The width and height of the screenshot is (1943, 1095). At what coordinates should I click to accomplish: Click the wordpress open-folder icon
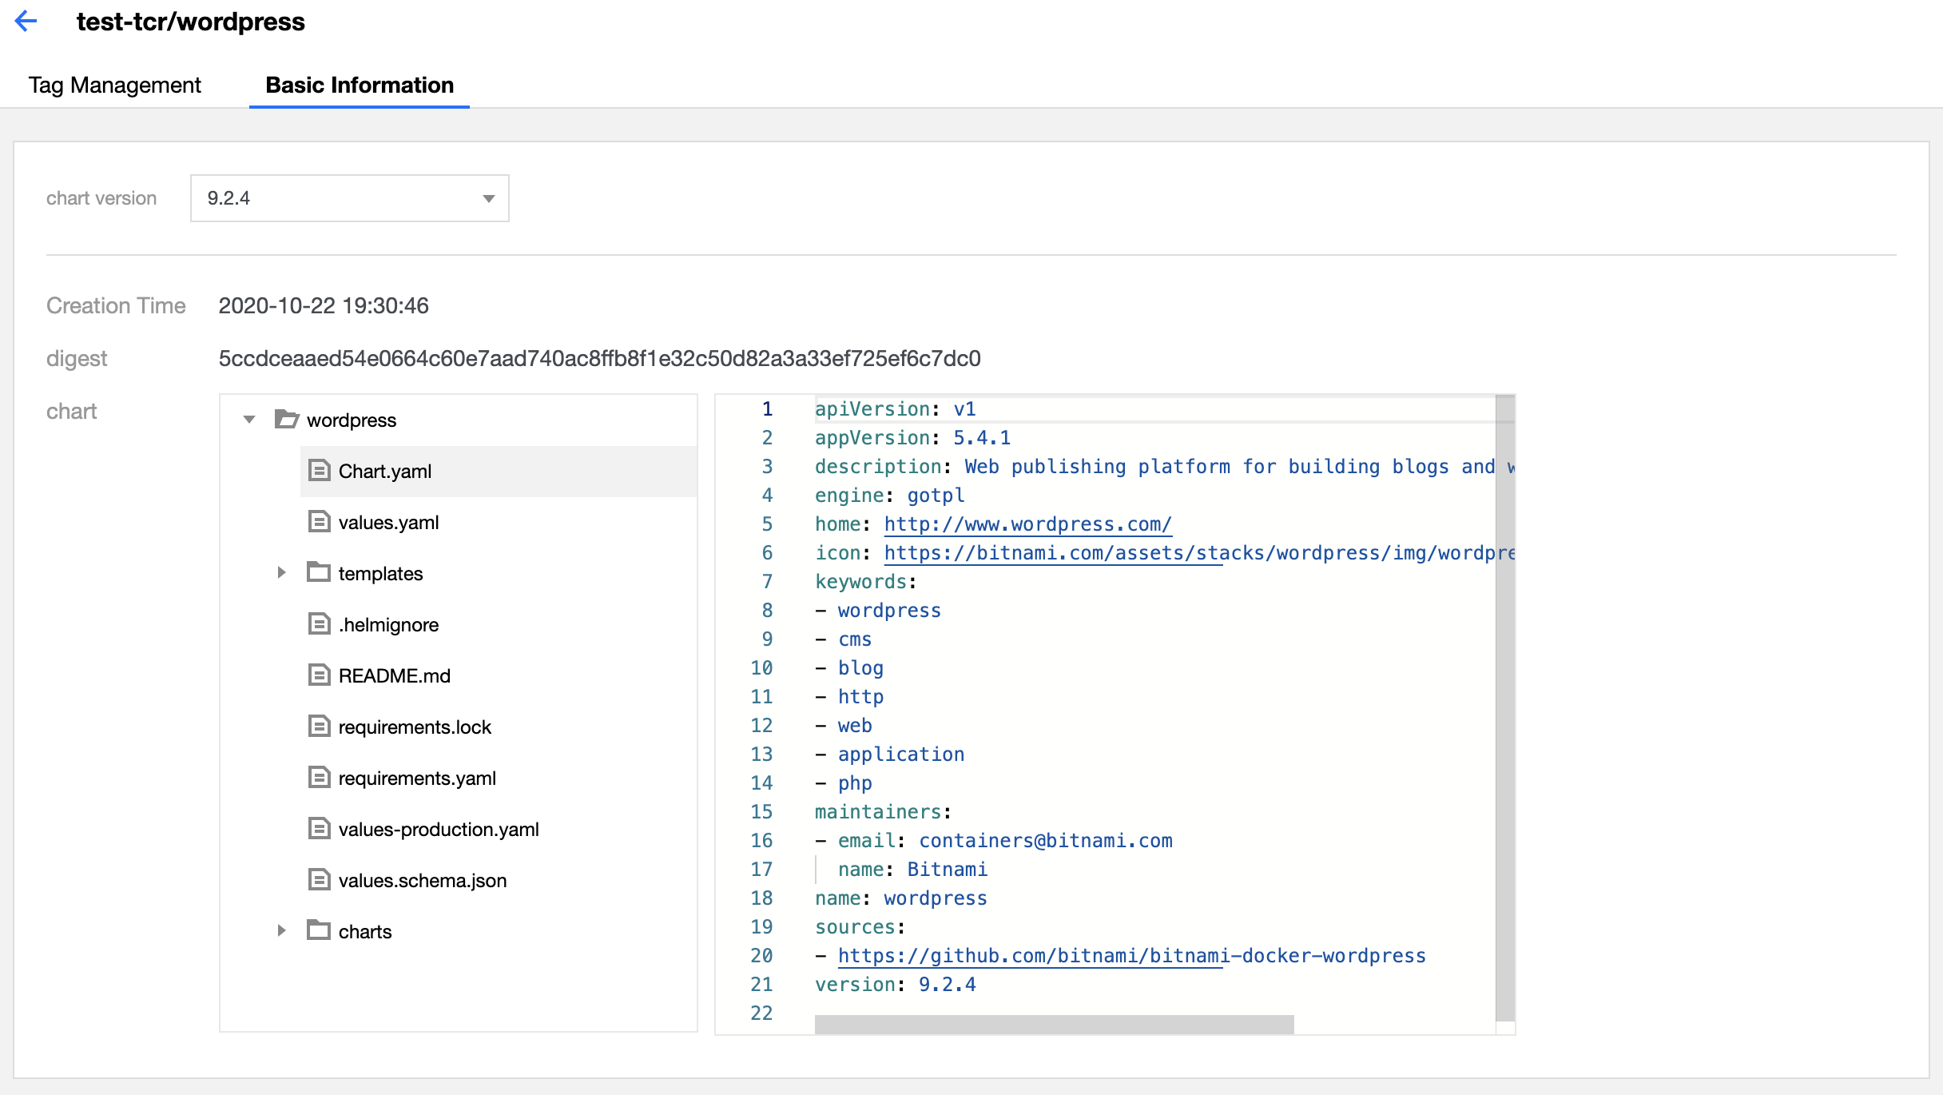287,419
